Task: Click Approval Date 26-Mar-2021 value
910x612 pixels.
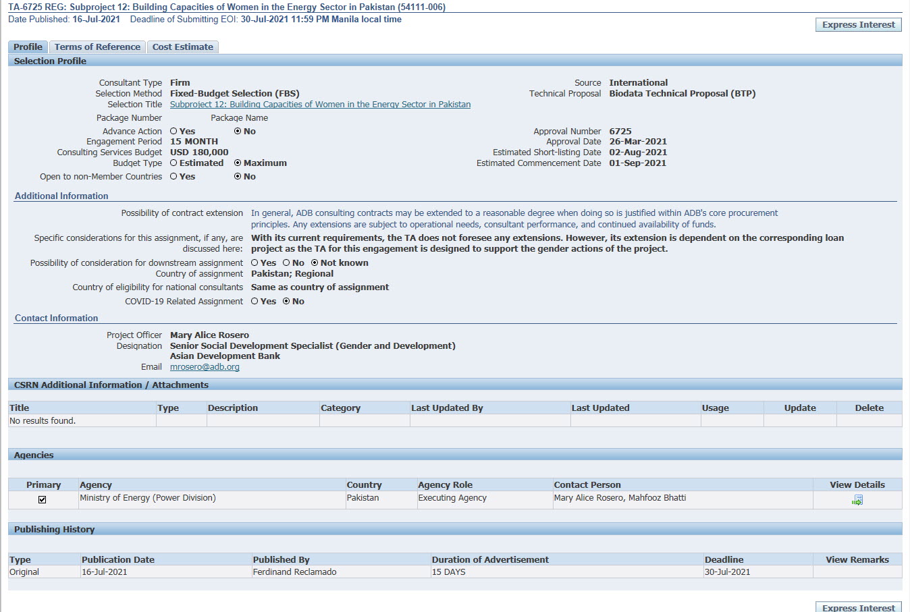Action: 638,142
